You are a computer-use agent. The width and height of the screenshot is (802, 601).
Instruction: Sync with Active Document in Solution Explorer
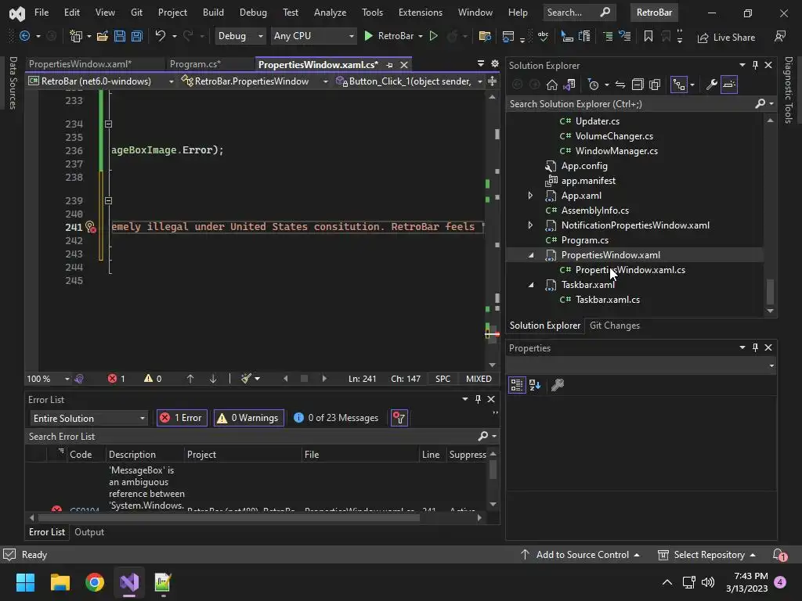[620, 85]
